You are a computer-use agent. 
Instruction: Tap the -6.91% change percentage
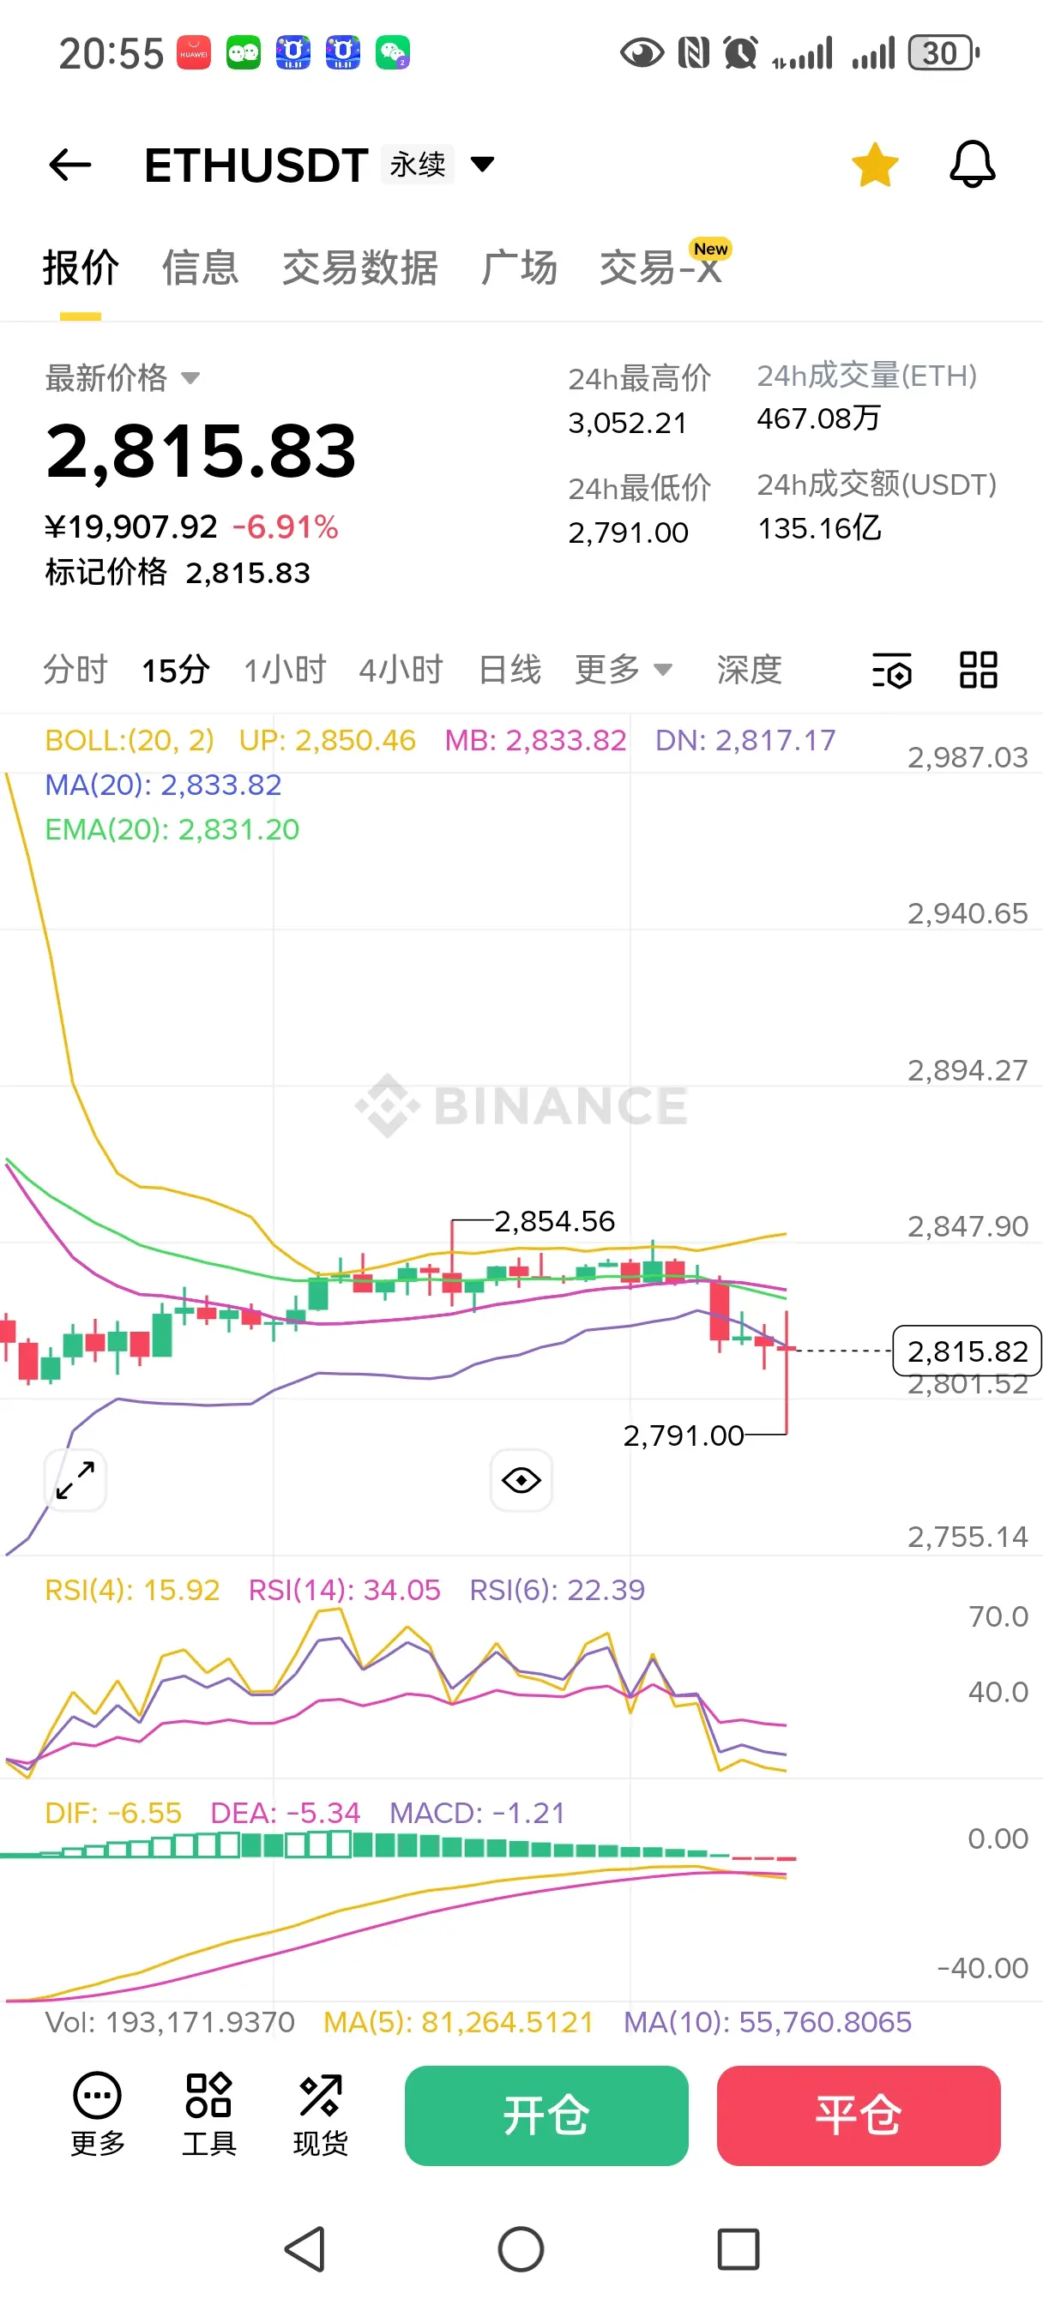(285, 527)
